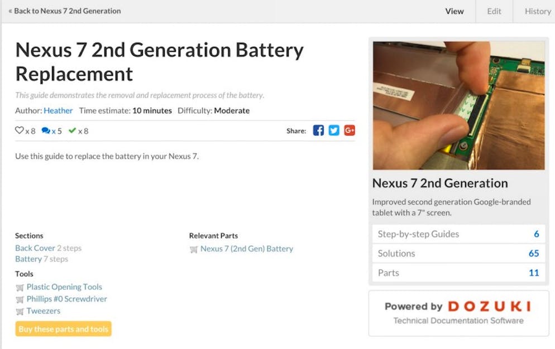555x349 pixels.
Task: Share guide on Google Plus
Action: pos(350,130)
